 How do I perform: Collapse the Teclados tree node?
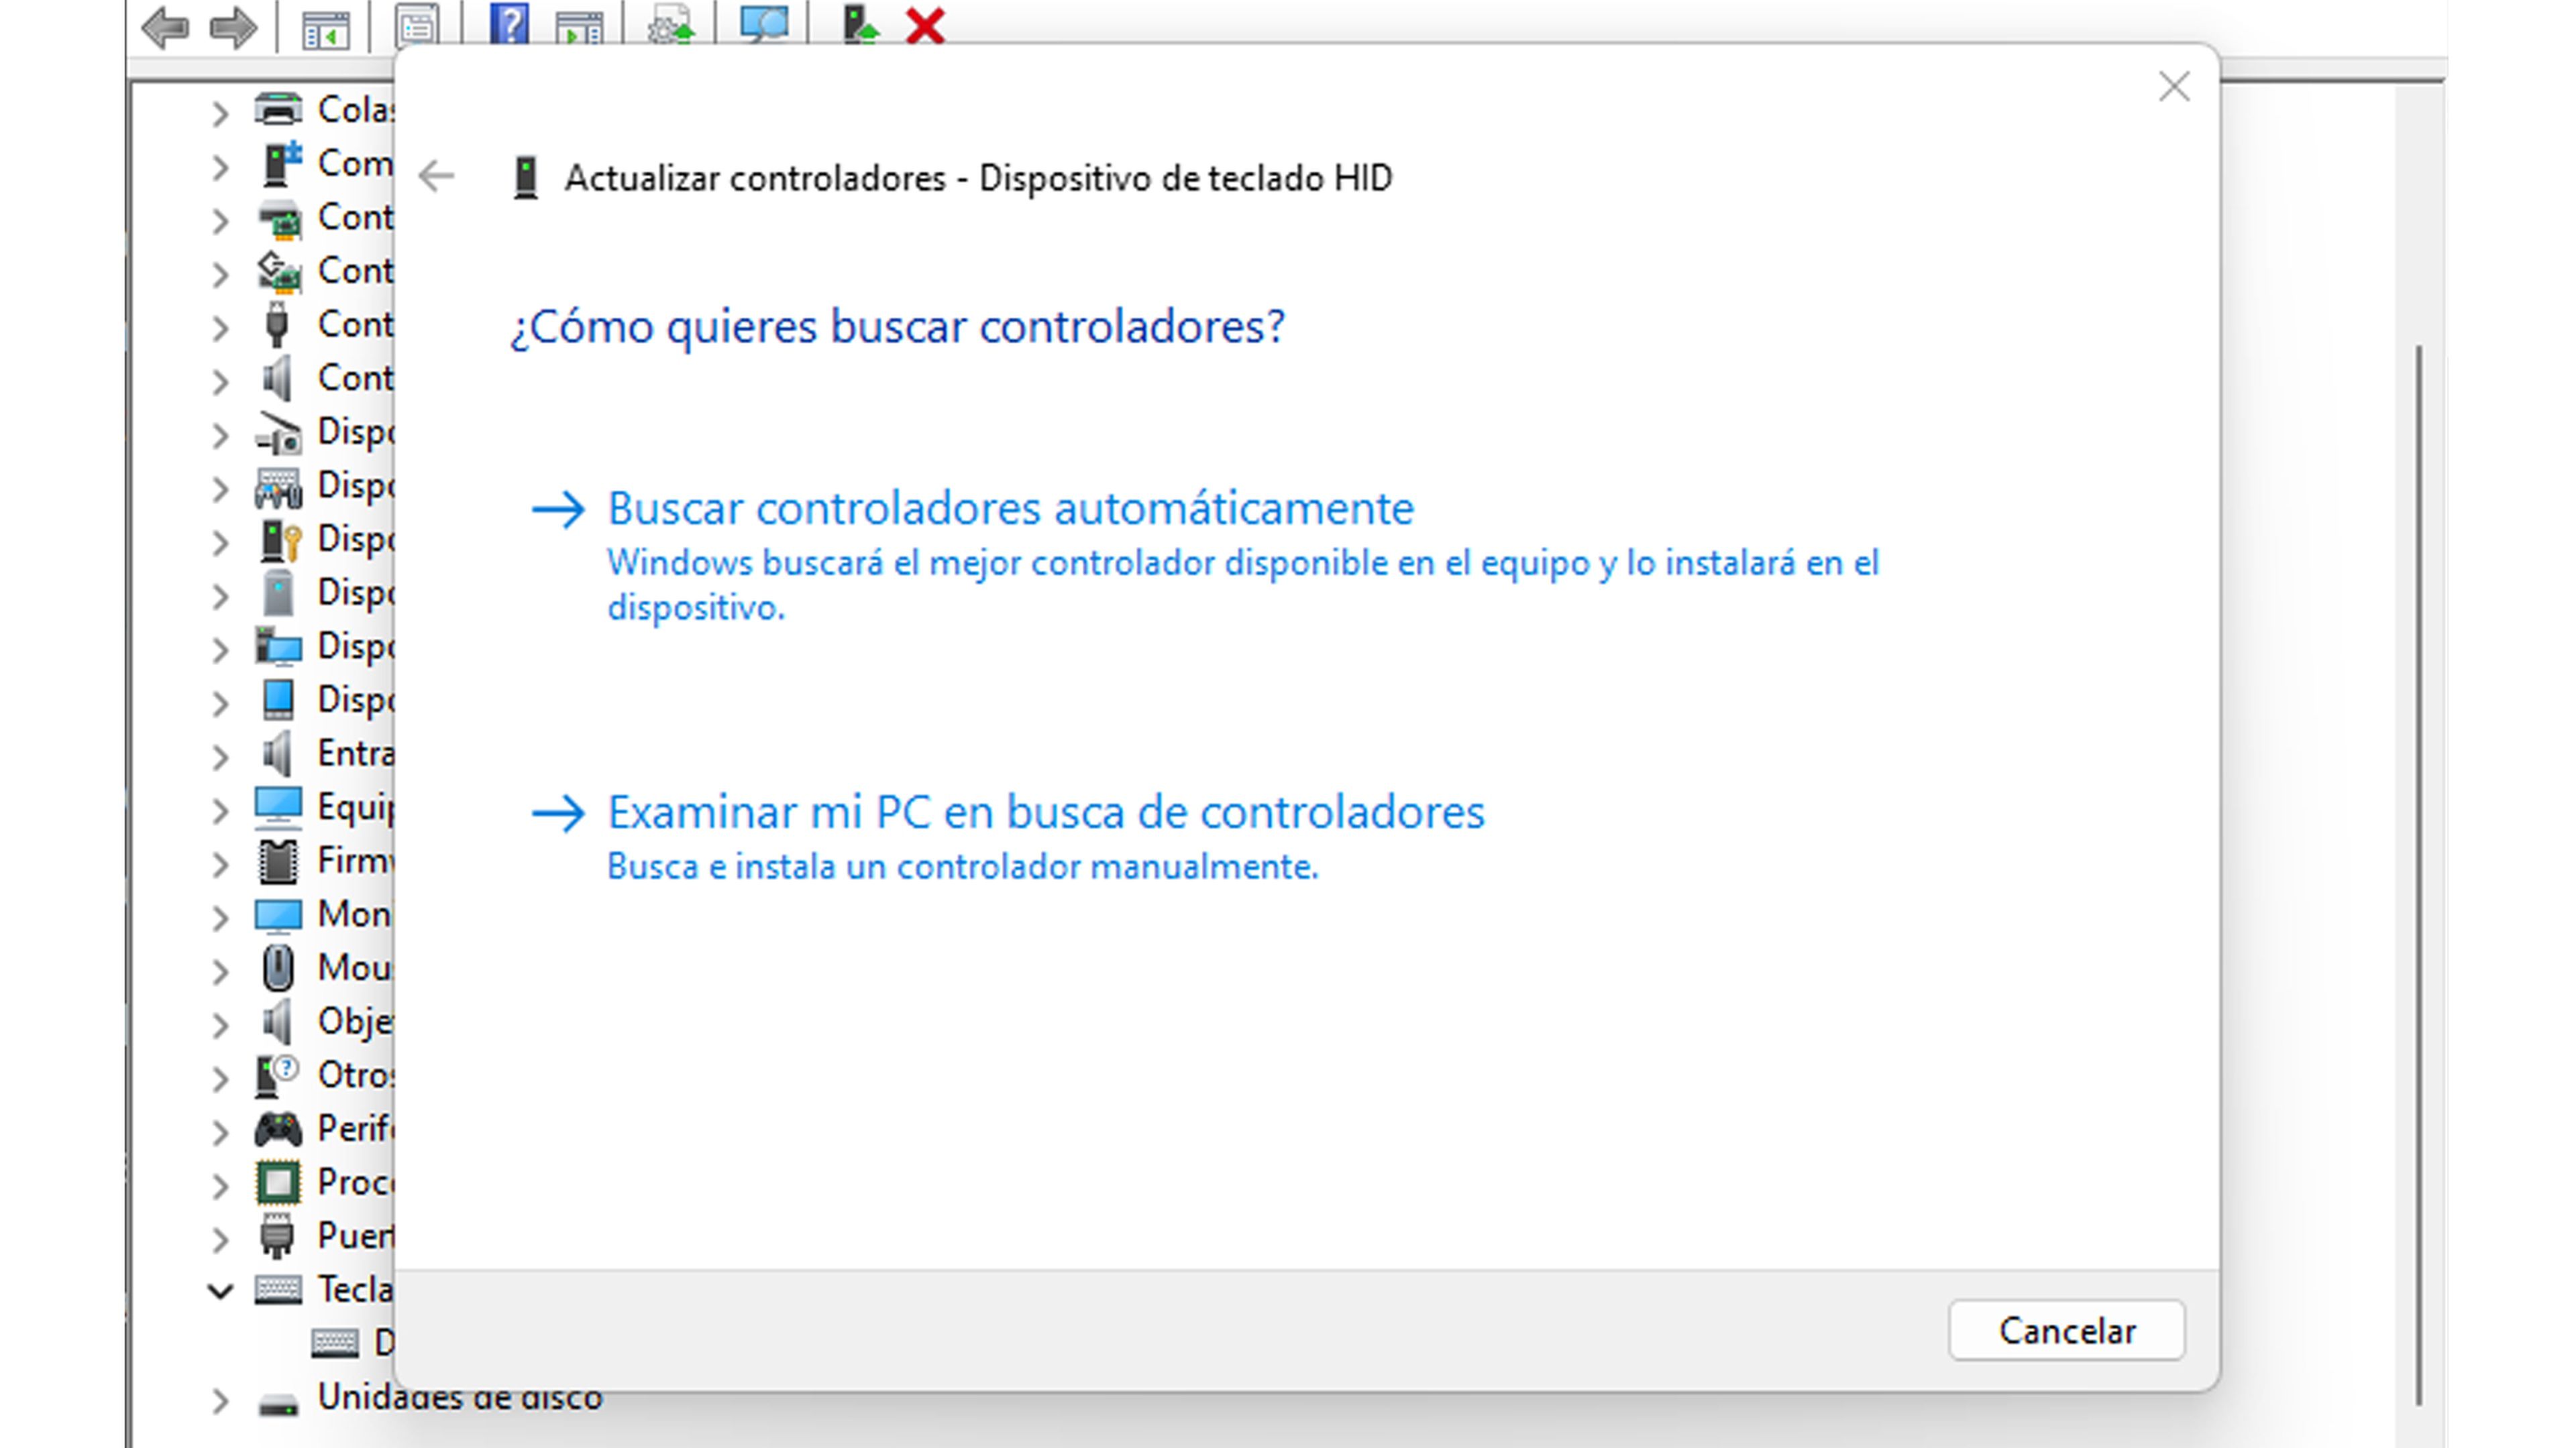coord(220,1290)
